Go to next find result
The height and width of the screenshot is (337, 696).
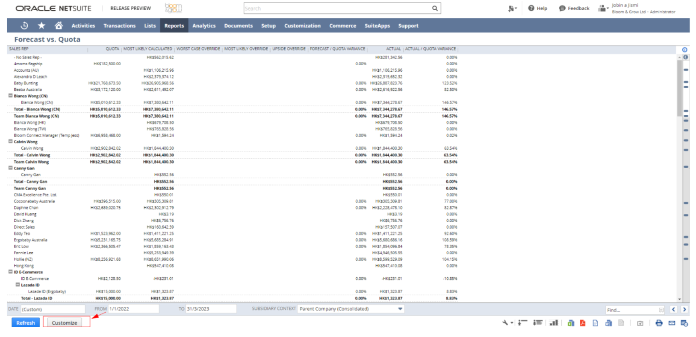[x=684, y=310]
